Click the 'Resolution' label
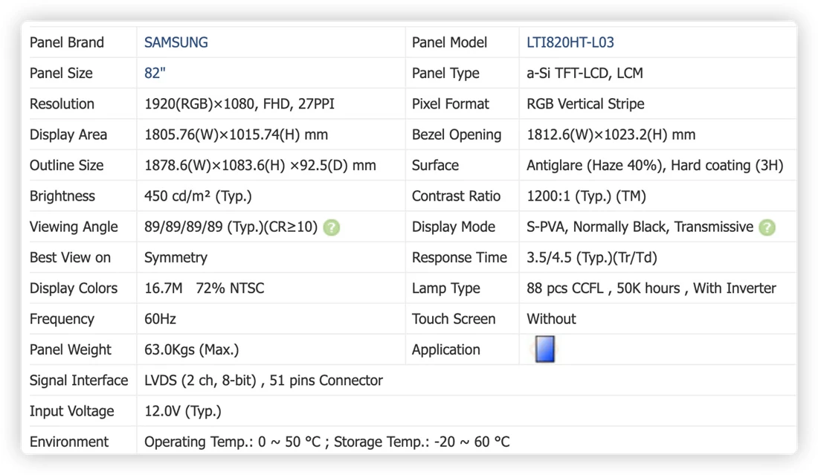The height and width of the screenshot is (475, 818). [x=62, y=104]
